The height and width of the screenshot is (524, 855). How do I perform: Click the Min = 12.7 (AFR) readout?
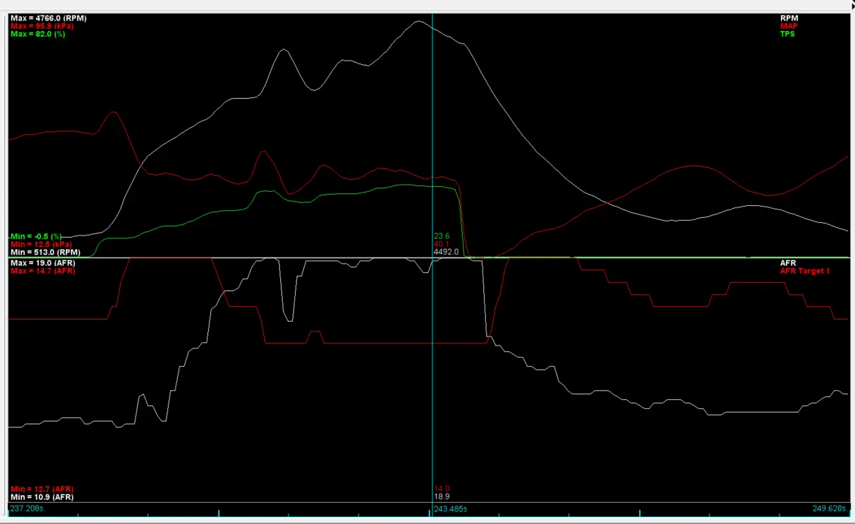(42, 489)
